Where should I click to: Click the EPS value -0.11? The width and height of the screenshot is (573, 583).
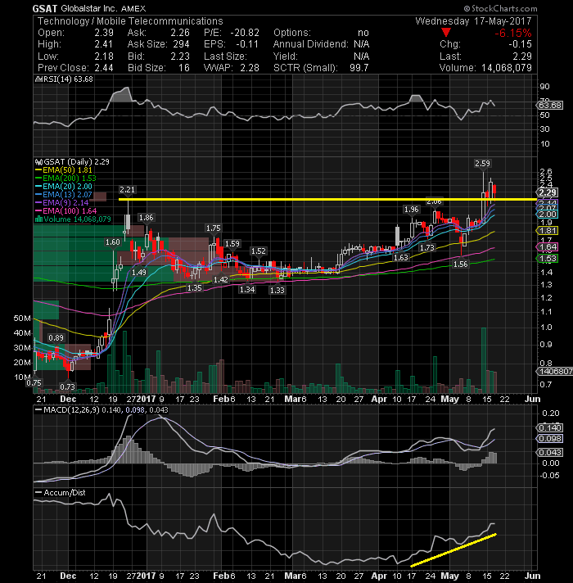[247, 44]
